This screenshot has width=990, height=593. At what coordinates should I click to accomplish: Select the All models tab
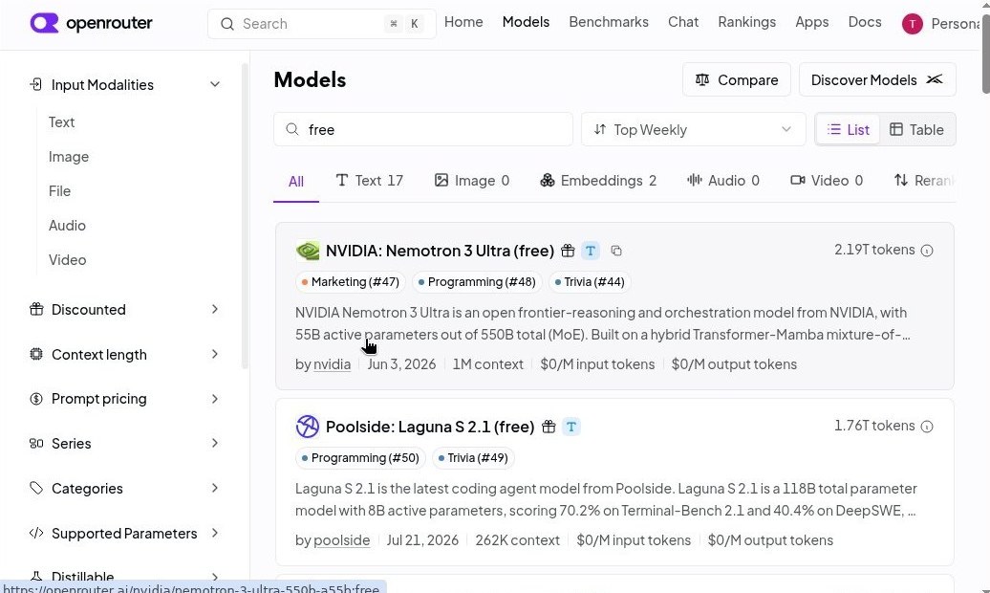295,182
